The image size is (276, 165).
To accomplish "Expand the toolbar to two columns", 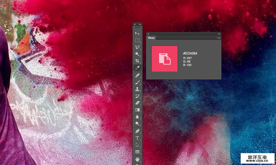I will tap(140, 24).
